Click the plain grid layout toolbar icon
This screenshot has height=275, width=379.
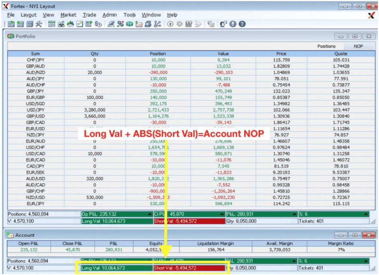tap(30, 24)
